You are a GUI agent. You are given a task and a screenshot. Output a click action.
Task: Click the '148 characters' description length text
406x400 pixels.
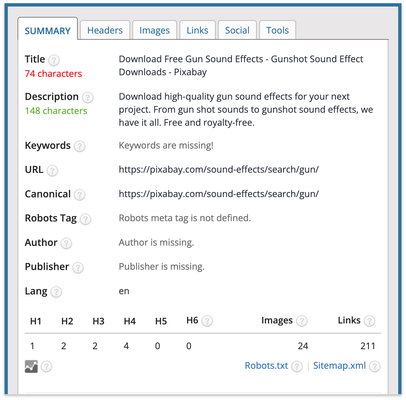coord(56,111)
